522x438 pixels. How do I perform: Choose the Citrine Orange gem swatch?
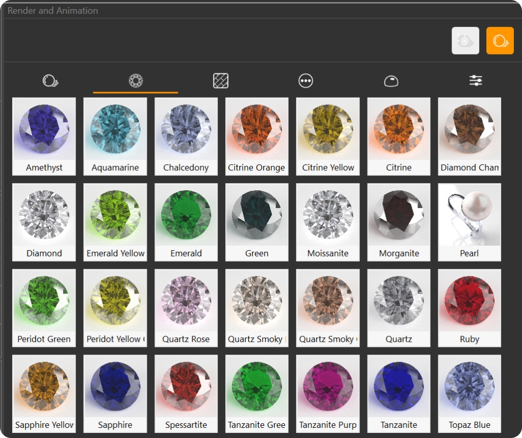(x=257, y=136)
